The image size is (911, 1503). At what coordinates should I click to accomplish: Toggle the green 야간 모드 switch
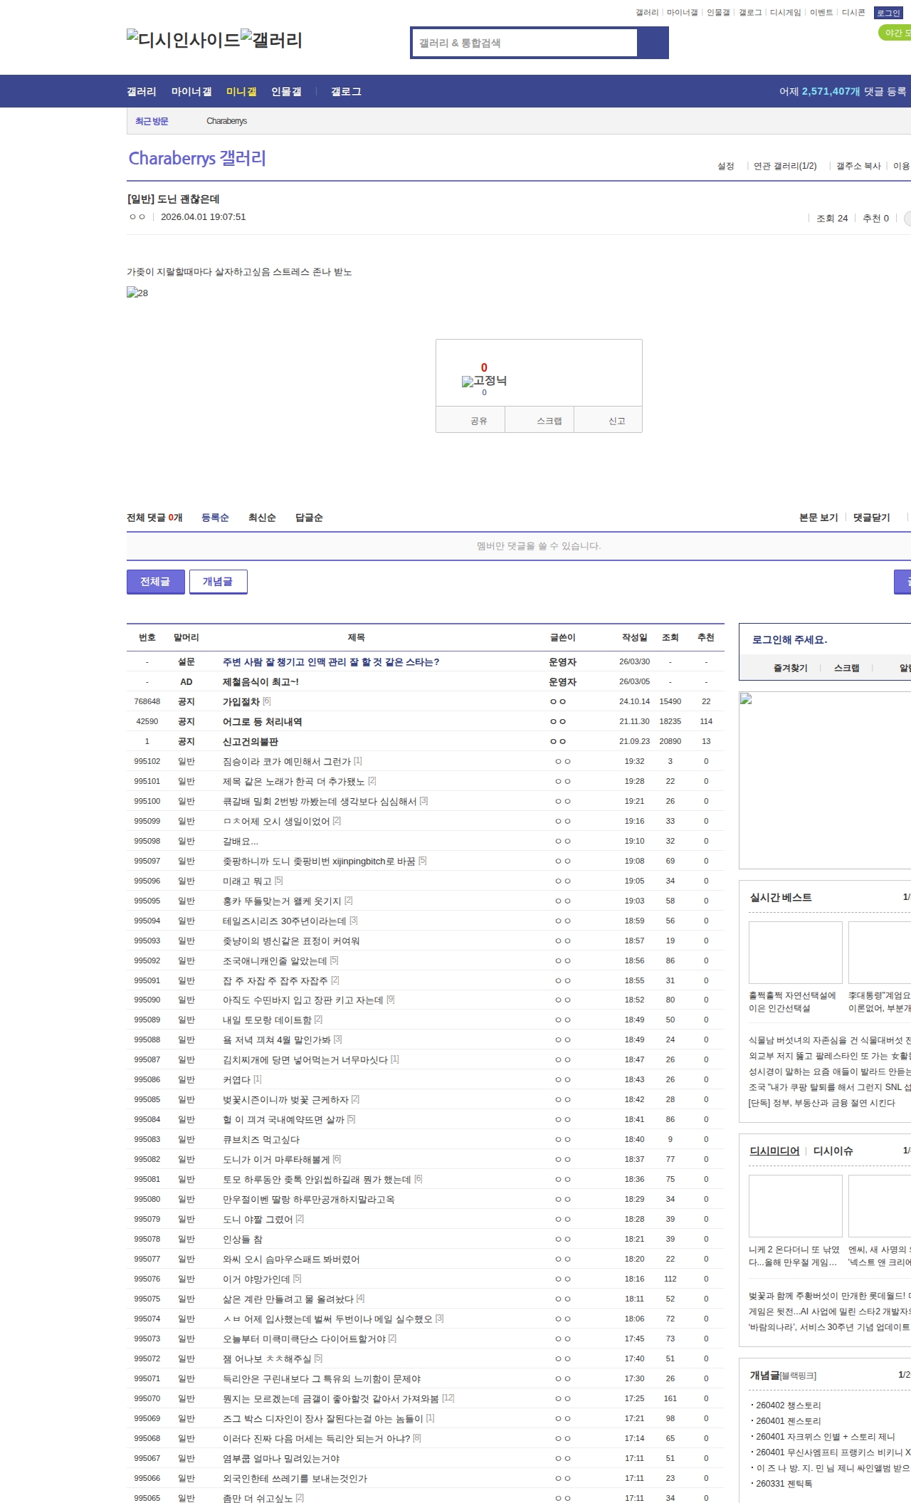tap(895, 33)
